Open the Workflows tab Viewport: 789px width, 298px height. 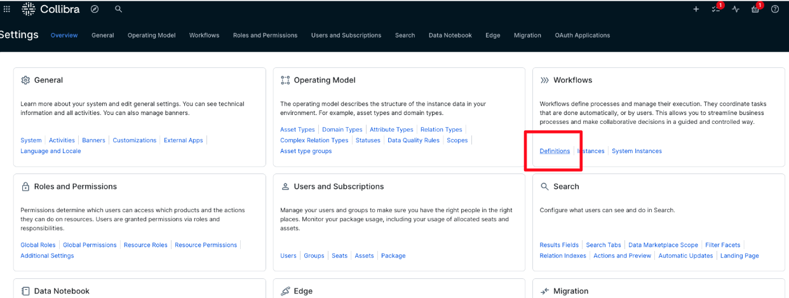[x=204, y=36]
